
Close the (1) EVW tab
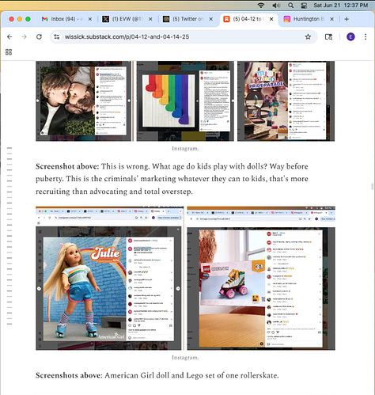click(x=150, y=19)
